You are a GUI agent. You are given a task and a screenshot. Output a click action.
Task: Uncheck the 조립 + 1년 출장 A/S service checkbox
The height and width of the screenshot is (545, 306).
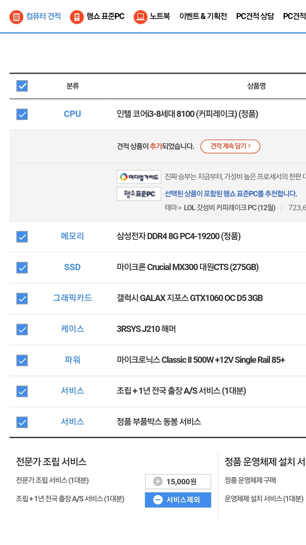(x=22, y=391)
